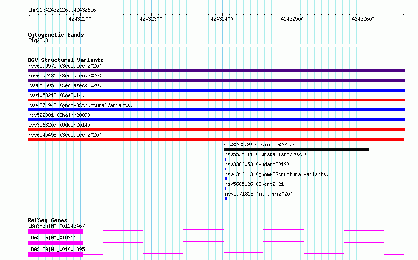Click ruler position 42432400
This screenshot has height=260, width=418.
[222, 19]
